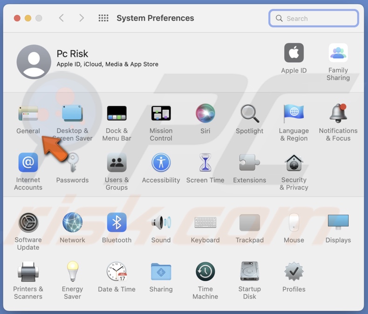Go back with the left chevron

[61, 18]
